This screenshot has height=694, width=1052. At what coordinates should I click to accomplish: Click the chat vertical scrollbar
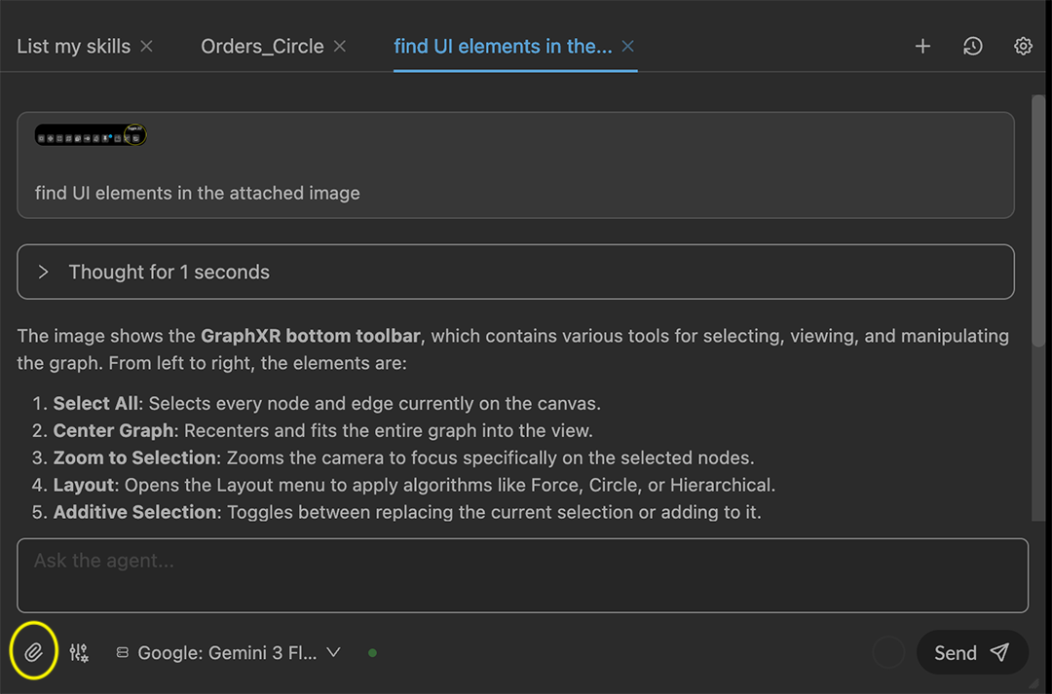click(x=1038, y=221)
